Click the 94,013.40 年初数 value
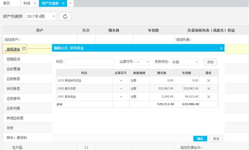This screenshot has width=249, height=150. (x=191, y=96)
